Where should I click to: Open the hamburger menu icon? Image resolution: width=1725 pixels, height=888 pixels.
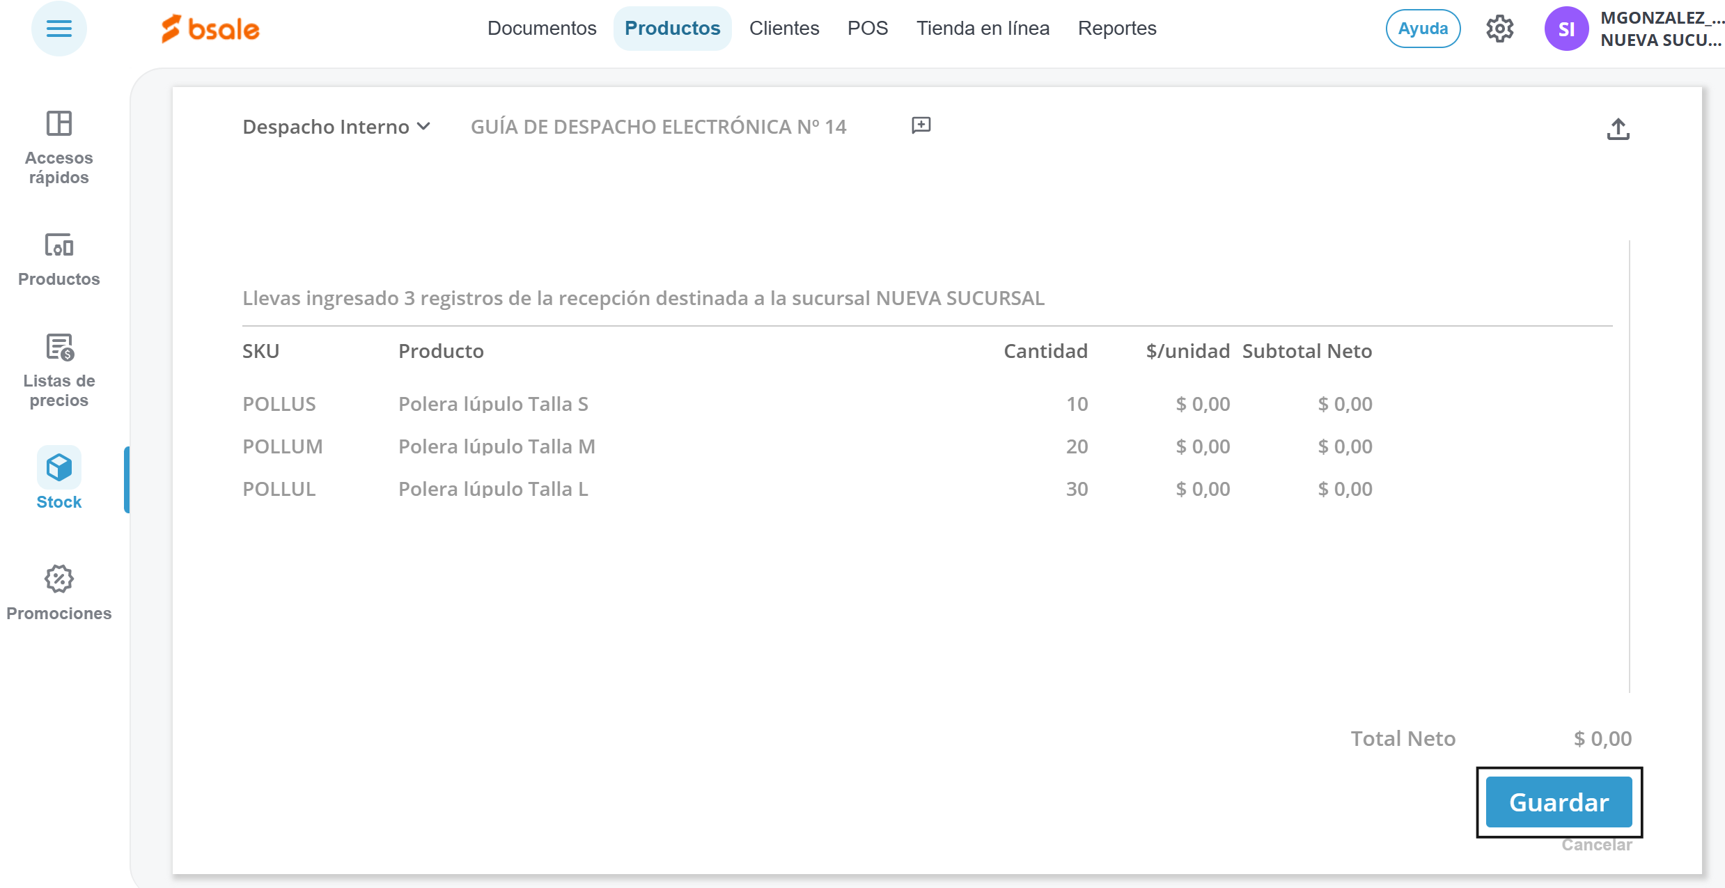tap(58, 29)
